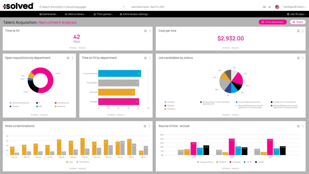Expand the Metrics library dropdown
The width and height of the screenshot is (309, 174).
click(x=75, y=14)
